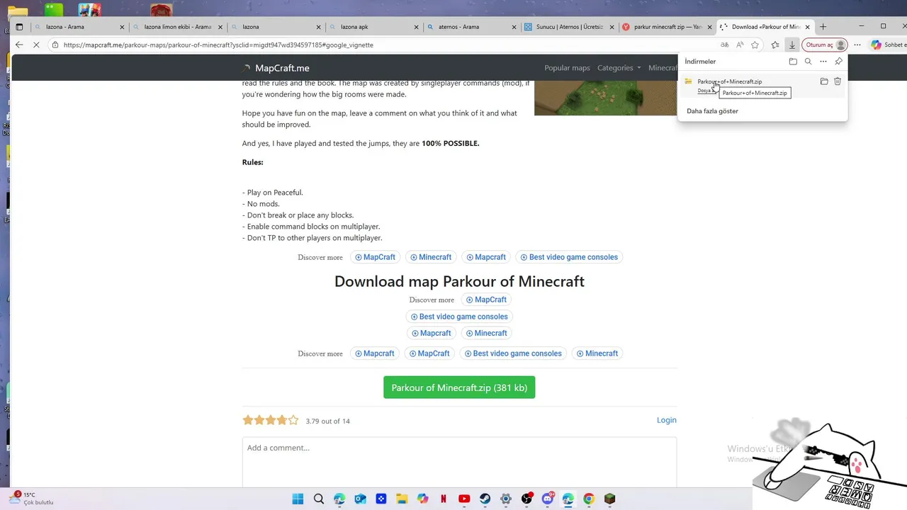
Task: Click Daha fazla göster in downloads
Action: tap(712, 111)
